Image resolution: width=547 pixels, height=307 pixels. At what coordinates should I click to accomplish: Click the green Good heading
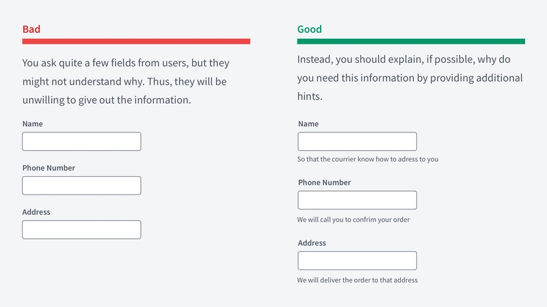click(x=310, y=29)
